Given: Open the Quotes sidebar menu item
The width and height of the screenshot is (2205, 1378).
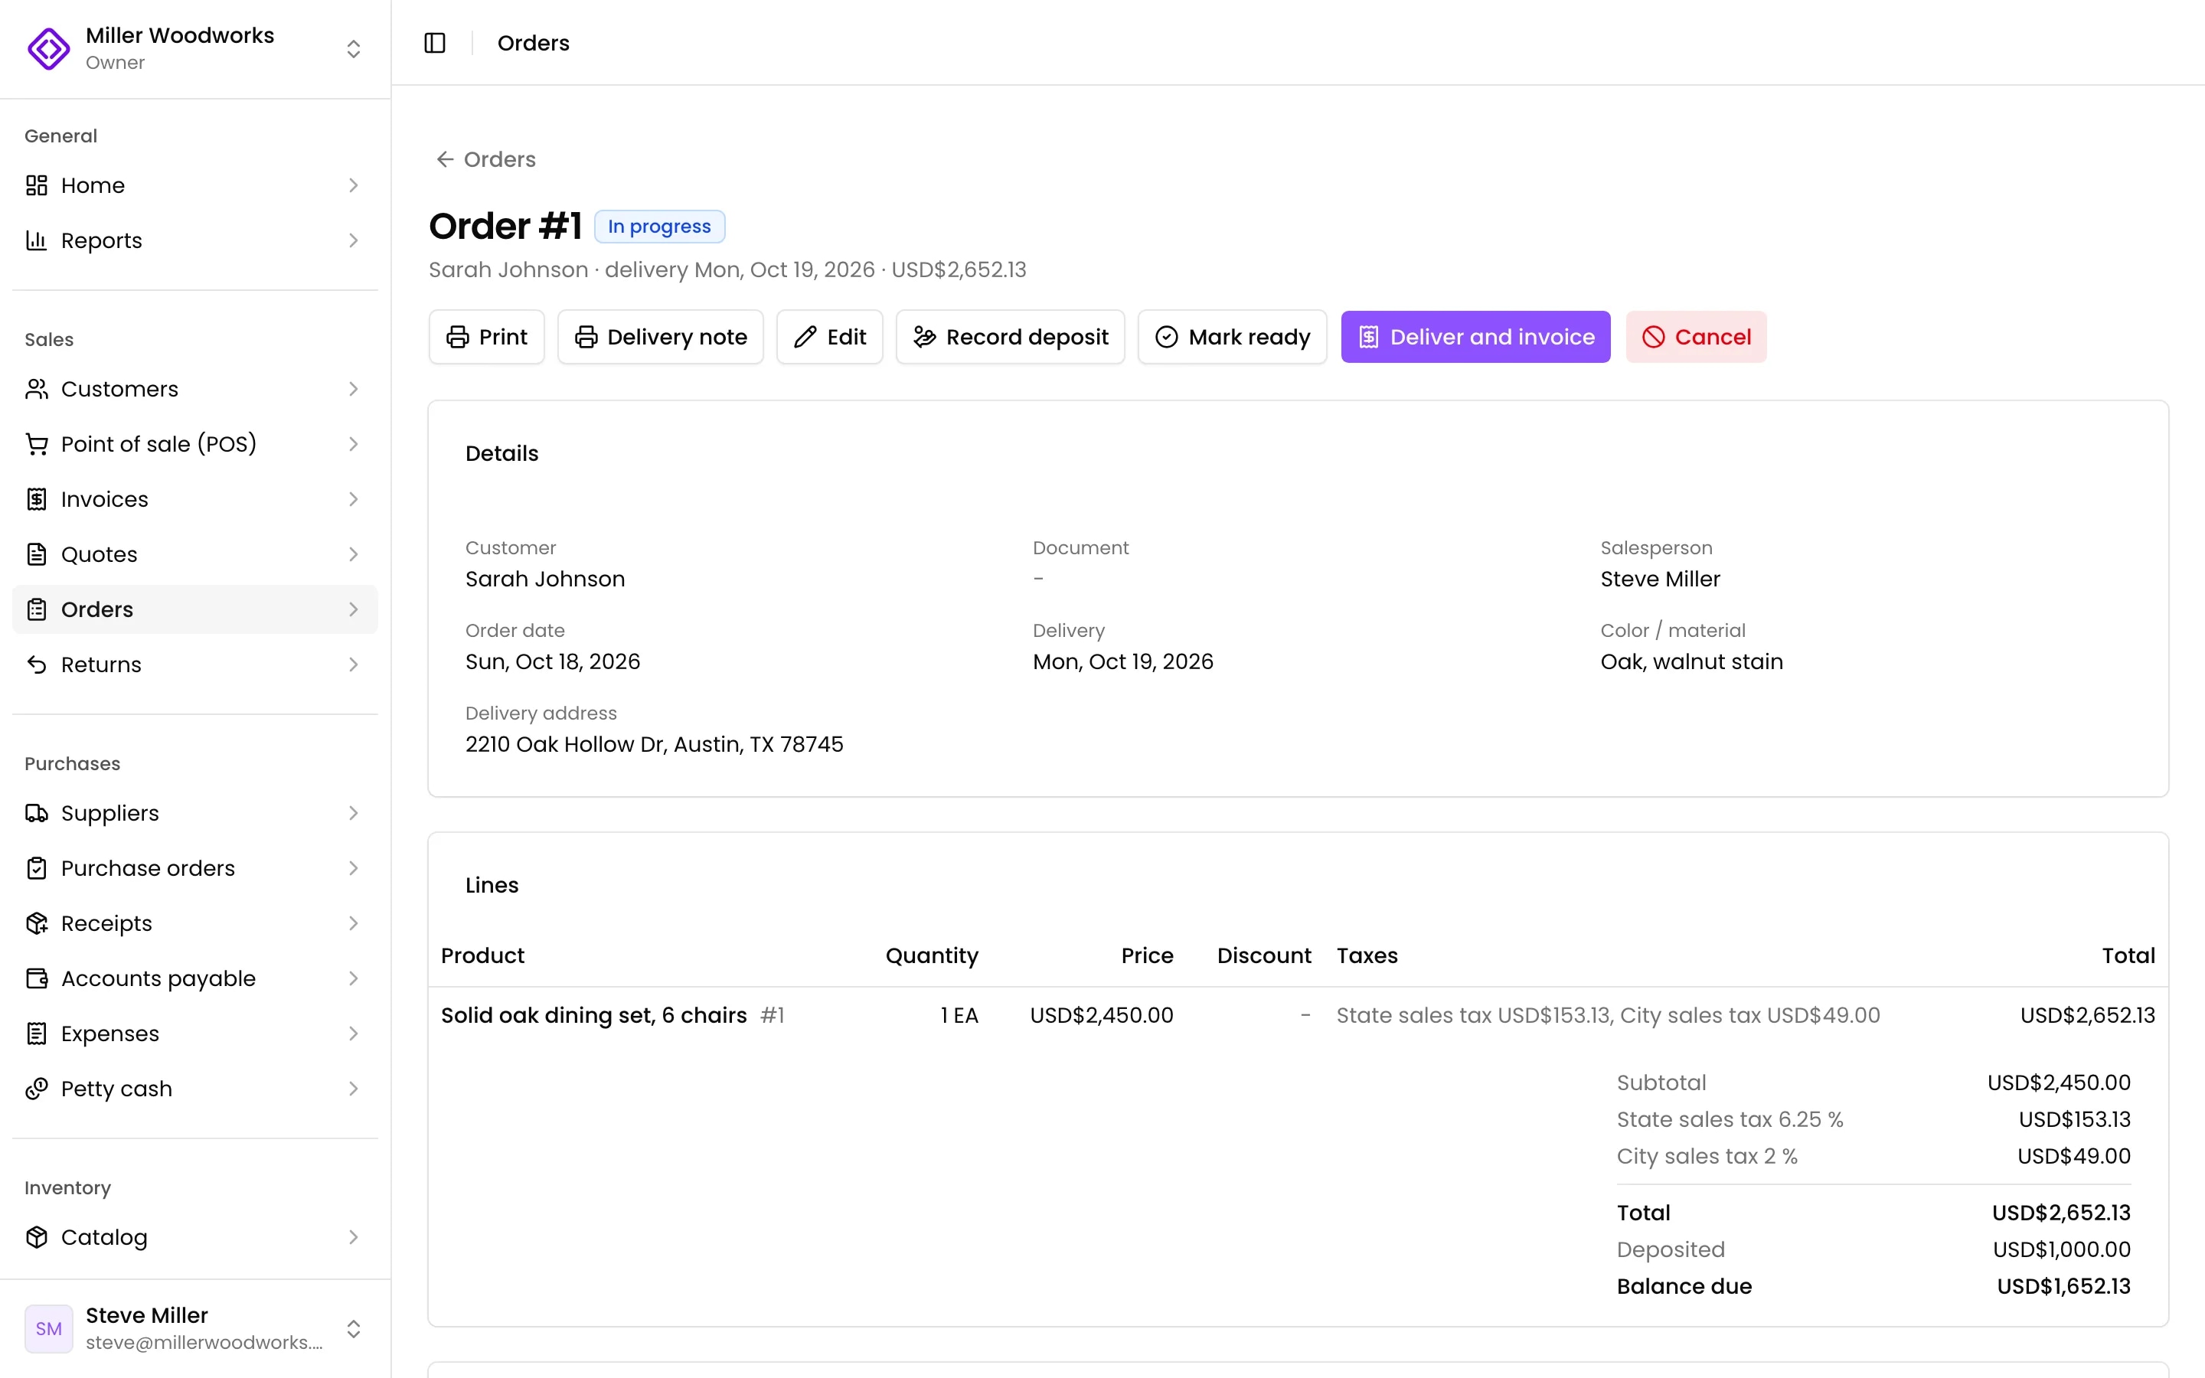Looking at the screenshot, I should click(x=195, y=554).
